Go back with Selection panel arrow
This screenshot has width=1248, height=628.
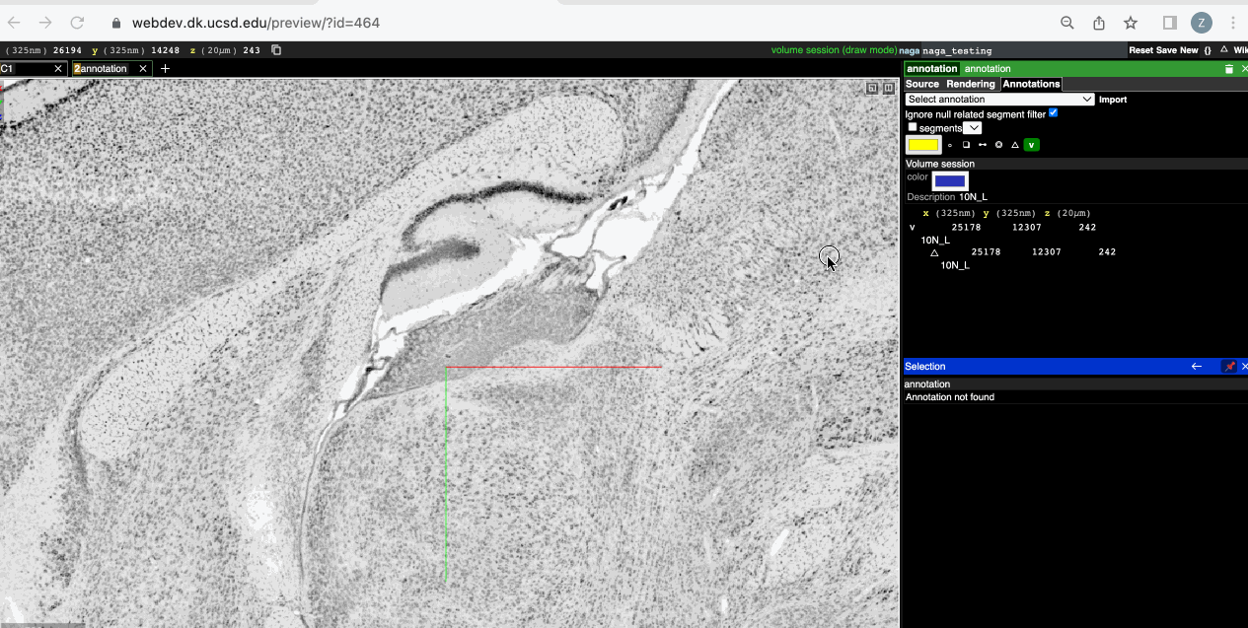[1197, 366]
